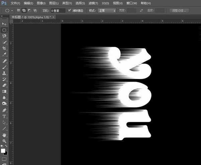The width and height of the screenshot is (201, 165).
Task: Expand the tool preset picker arrow
Action: (x=12, y=11)
